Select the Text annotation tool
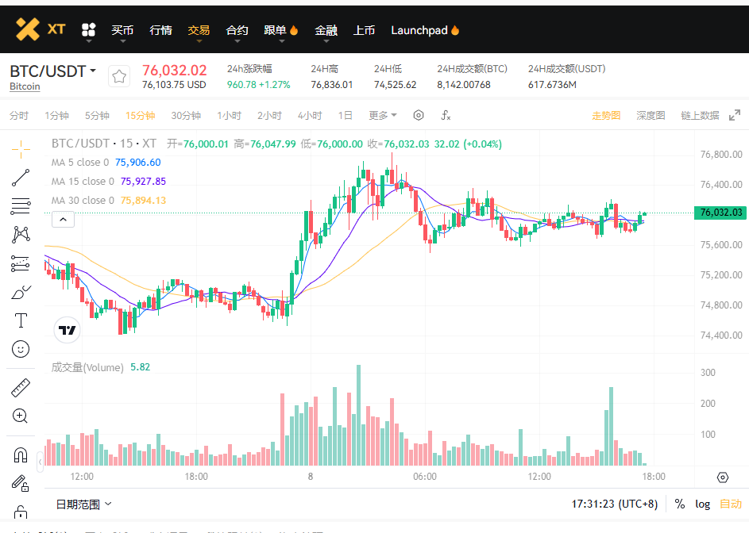This screenshot has width=749, height=533. pyautogui.click(x=21, y=320)
